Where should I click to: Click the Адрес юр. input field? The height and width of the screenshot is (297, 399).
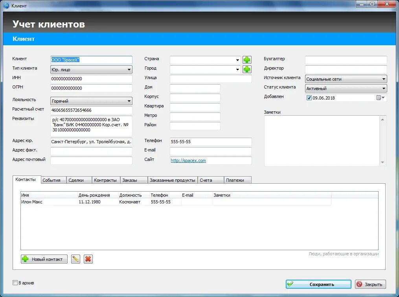91,142
